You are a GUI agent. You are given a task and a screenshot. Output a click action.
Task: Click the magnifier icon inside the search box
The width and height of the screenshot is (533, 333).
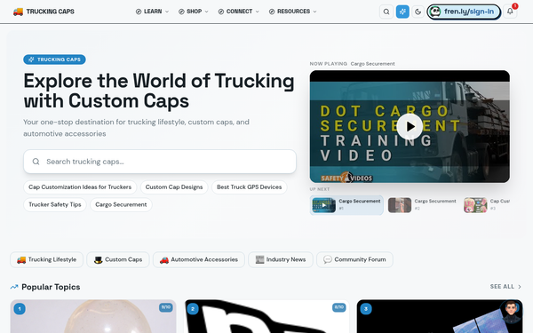[36, 162]
